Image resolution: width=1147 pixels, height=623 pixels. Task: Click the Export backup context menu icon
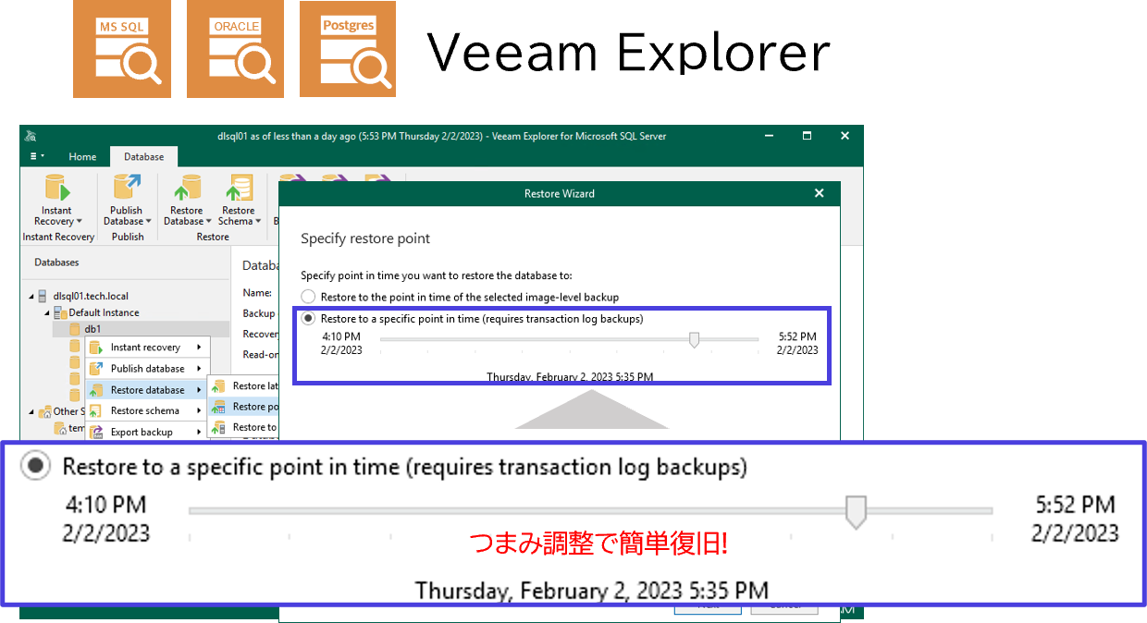pyautogui.click(x=95, y=432)
